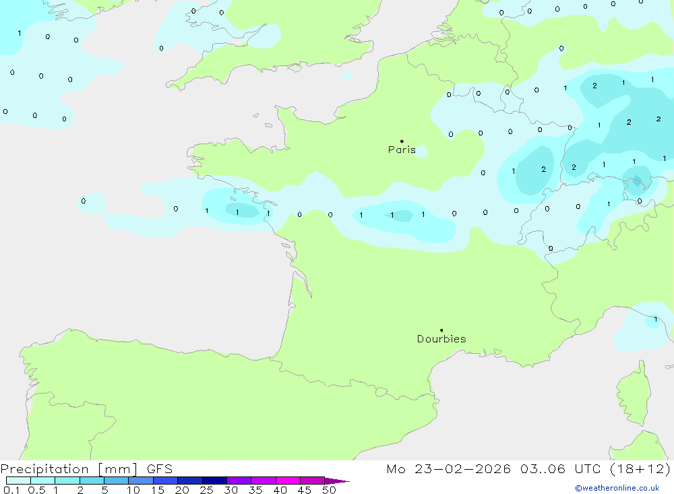Click the 40 legend scale label
674x494 pixels.
pyautogui.click(x=280, y=490)
